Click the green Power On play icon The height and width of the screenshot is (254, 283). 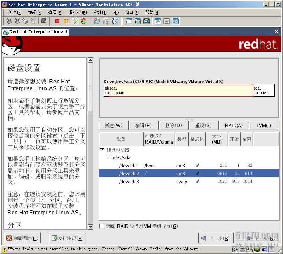pos(75,21)
